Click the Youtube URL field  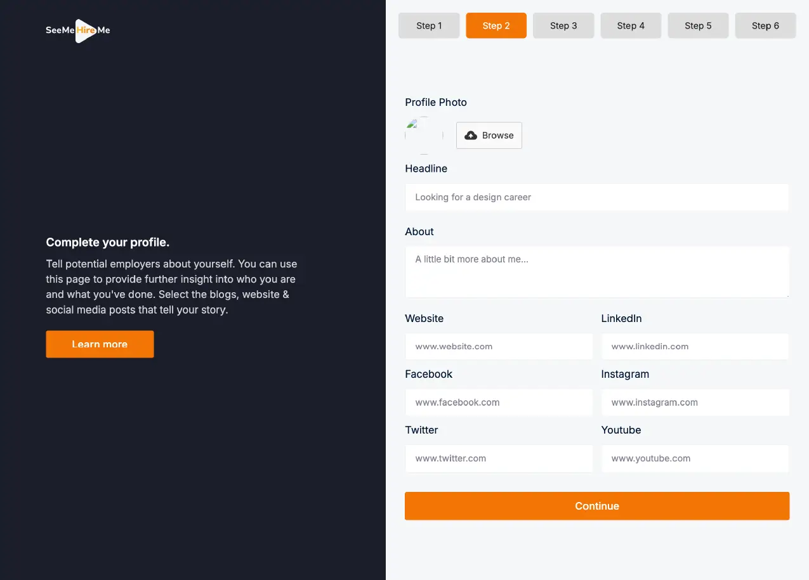(695, 458)
